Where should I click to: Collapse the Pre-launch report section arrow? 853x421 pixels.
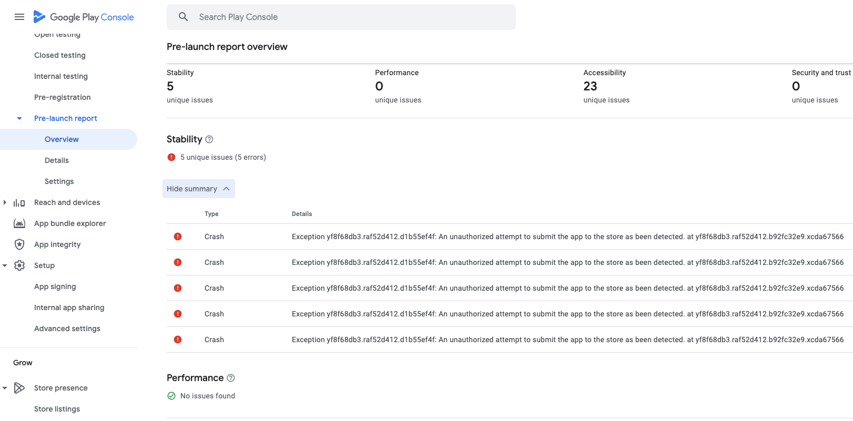click(x=19, y=118)
